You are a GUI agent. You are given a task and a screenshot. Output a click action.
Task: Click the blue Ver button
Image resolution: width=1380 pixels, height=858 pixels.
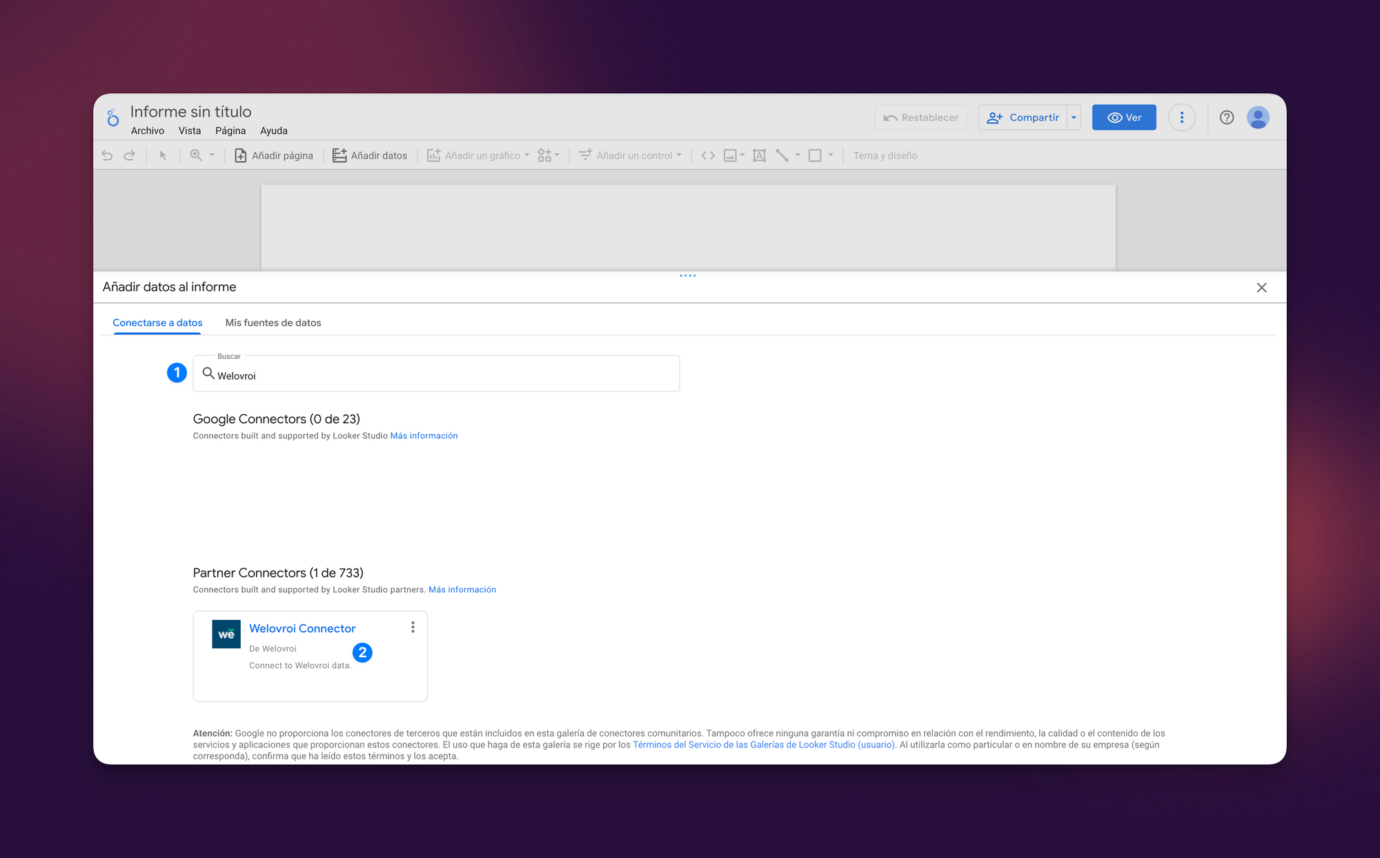1124,117
